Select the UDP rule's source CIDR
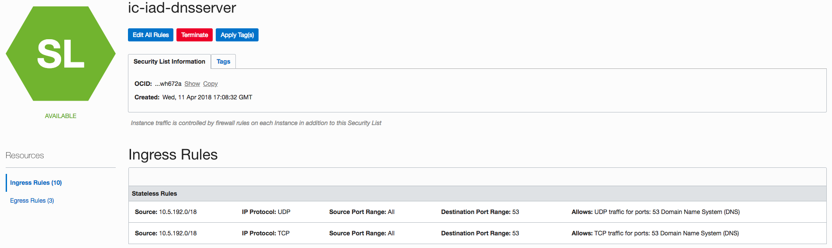 point(178,212)
